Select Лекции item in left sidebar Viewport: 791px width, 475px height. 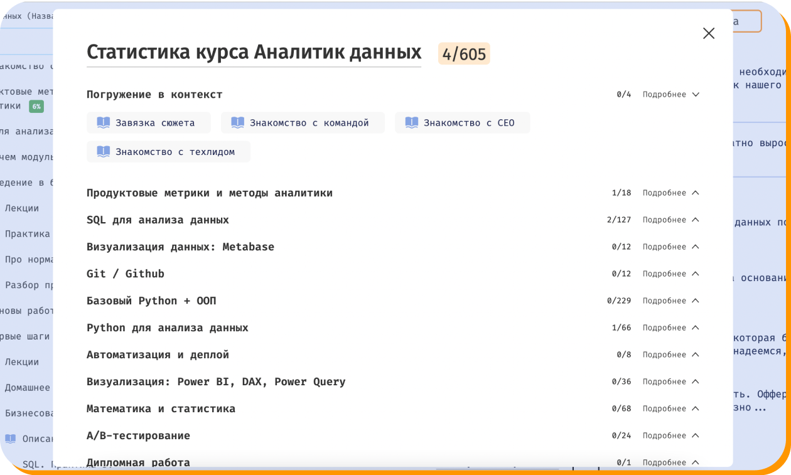tap(22, 208)
